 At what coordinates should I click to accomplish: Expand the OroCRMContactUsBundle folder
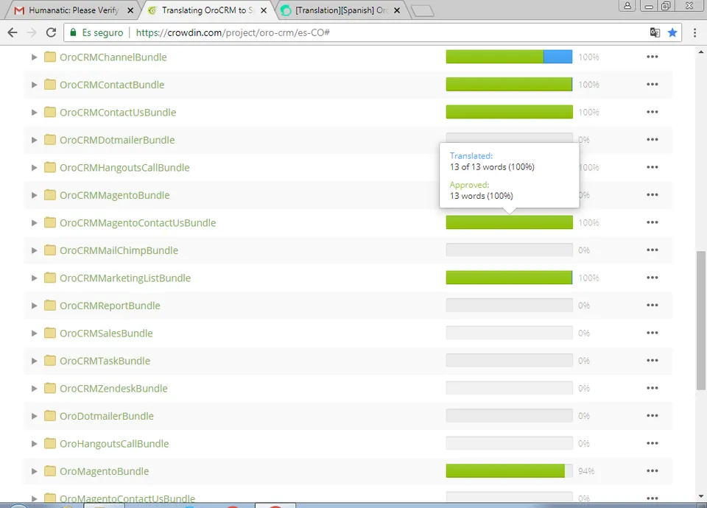click(x=34, y=112)
